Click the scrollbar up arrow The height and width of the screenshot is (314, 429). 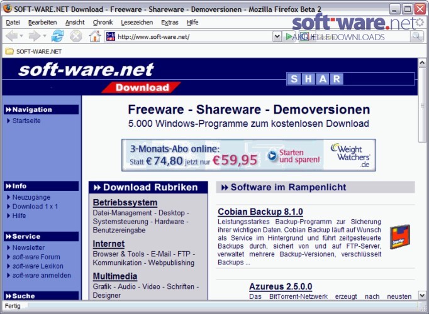[422, 63]
